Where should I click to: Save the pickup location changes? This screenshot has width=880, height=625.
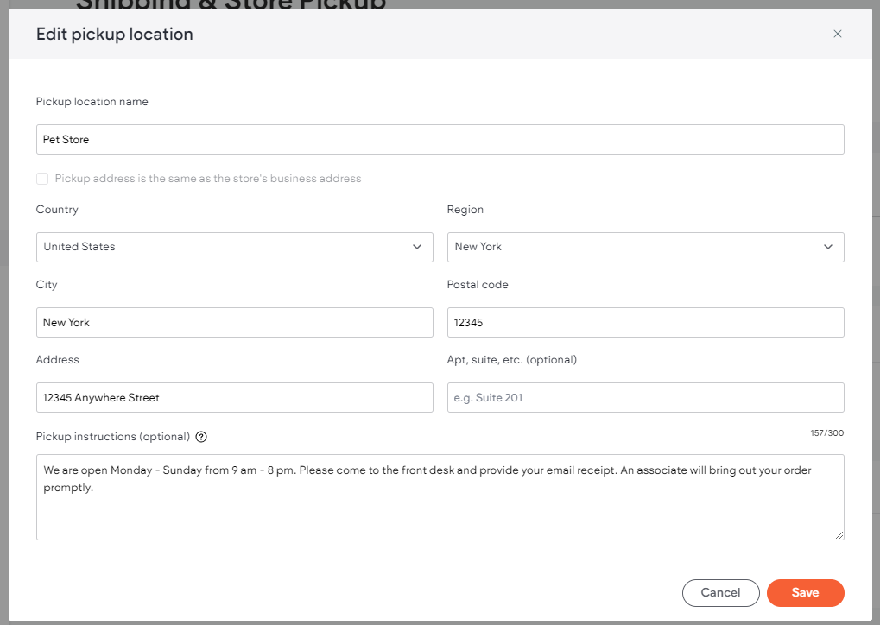click(x=805, y=593)
